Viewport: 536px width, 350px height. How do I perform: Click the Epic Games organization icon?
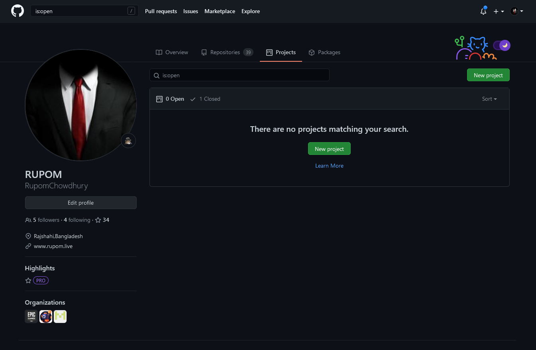coord(31,317)
